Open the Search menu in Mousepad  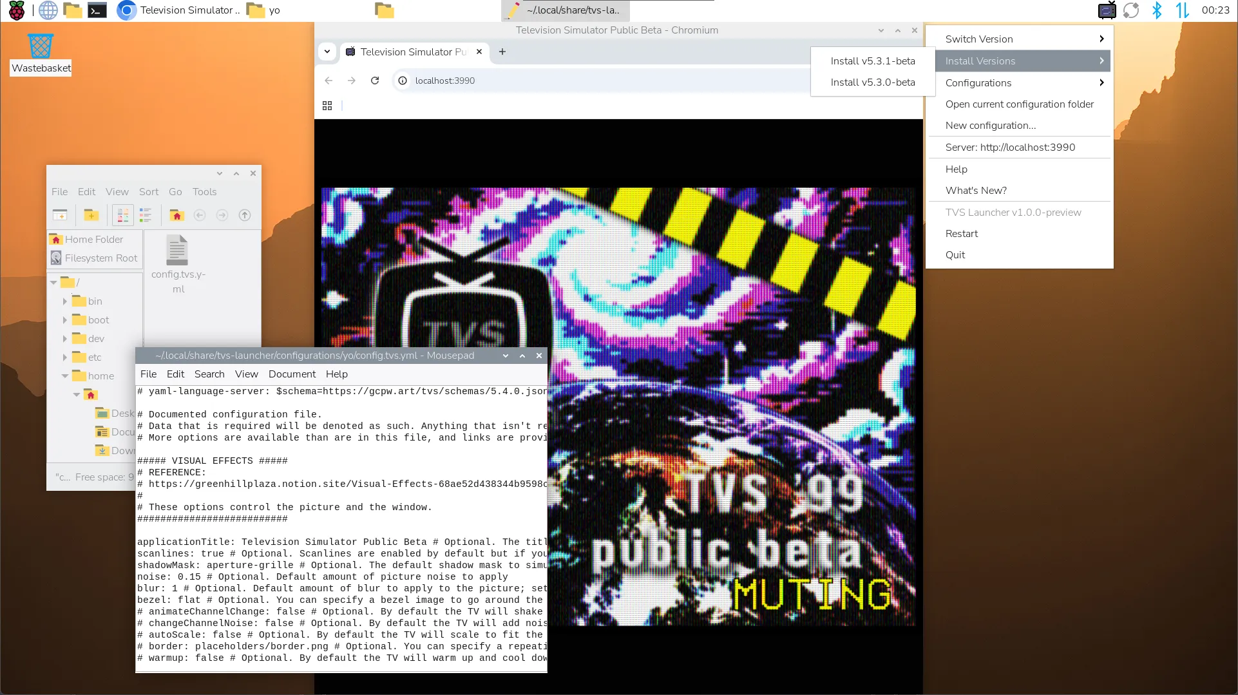tap(209, 374)
